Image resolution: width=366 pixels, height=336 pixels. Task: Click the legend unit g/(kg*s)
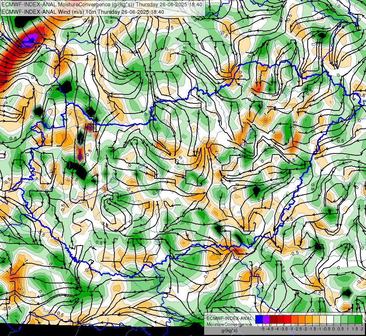tap(230, 331)
